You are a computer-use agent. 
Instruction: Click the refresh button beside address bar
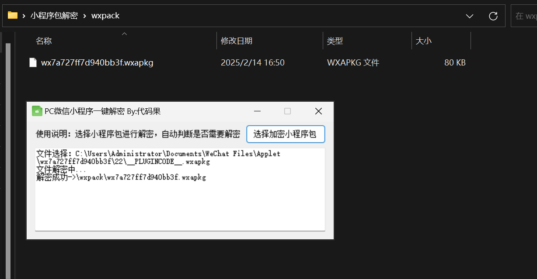(x=493, y=16)
